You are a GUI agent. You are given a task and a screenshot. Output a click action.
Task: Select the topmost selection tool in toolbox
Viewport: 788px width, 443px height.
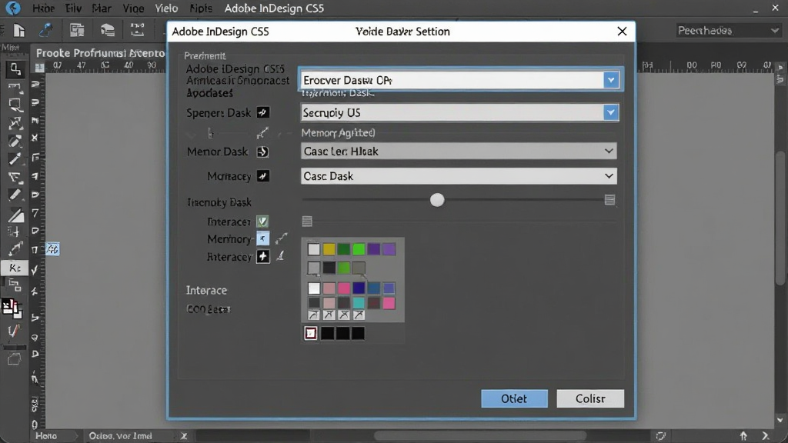(x=15, y=68)
